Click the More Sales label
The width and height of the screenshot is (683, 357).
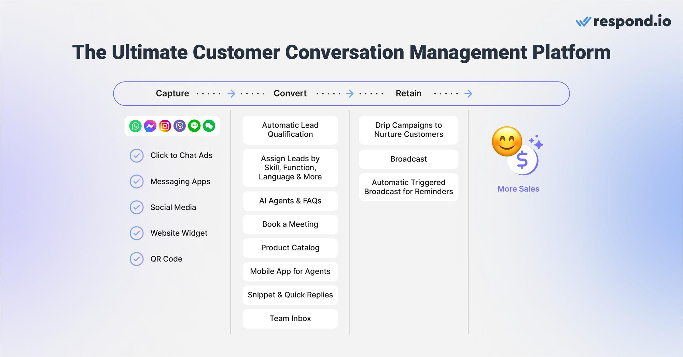tap(518, 189)
